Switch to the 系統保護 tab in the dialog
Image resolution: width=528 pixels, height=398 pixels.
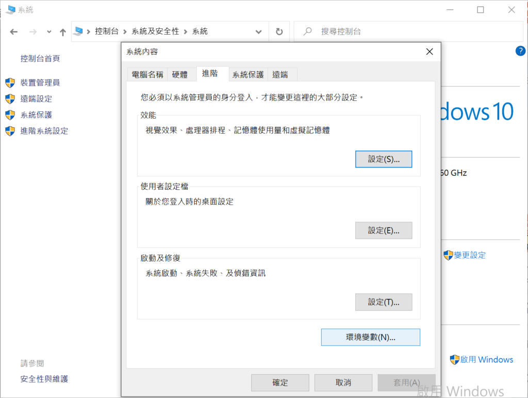coord(248,74)
